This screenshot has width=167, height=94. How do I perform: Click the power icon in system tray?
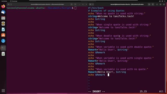click(x=165, y=1)
